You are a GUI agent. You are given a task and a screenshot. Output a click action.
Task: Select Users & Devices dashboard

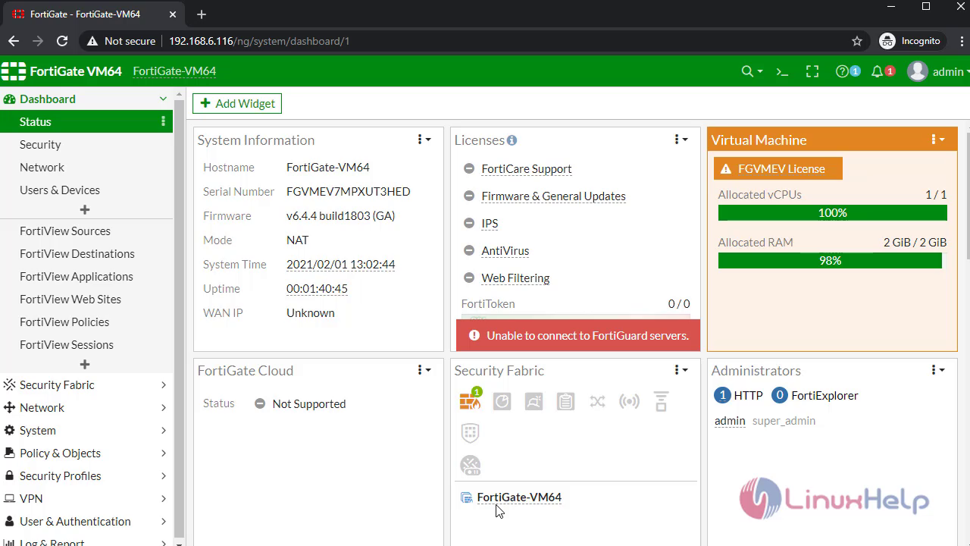pos(60,190)
